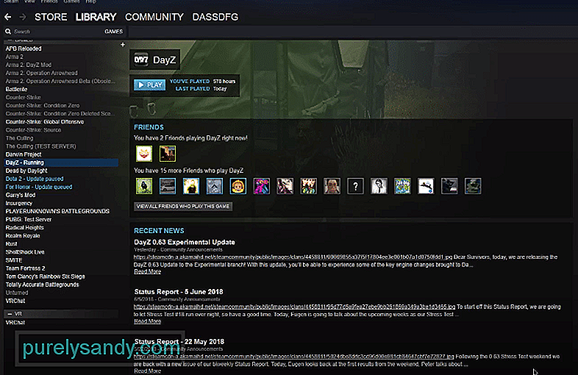
Task: Open the question mark friend avatar
Action: coord(355,186)
